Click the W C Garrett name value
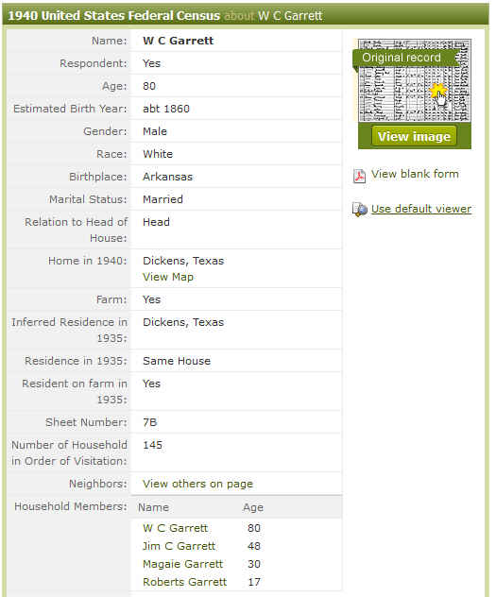496x597 pixels. (179, 41)
